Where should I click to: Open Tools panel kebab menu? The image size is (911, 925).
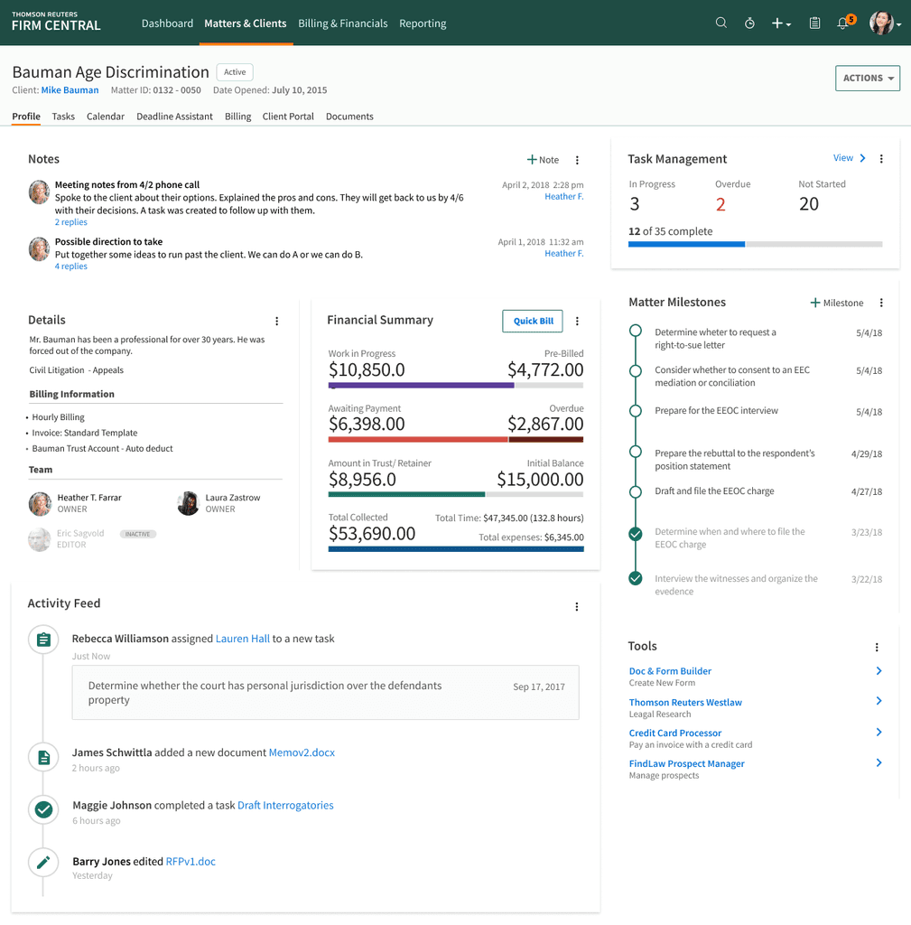pos(877,647)
